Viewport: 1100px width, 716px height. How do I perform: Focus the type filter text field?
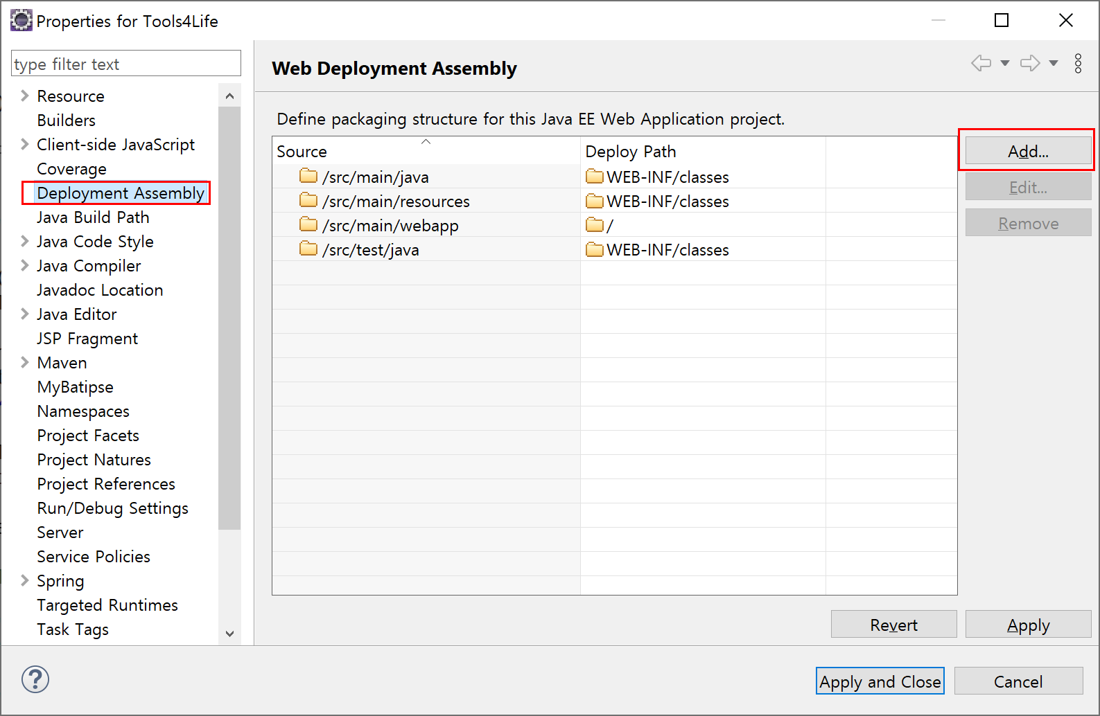(126, 64)
